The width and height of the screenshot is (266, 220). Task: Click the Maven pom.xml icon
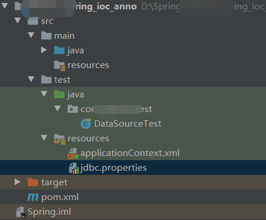click(33, 197)
